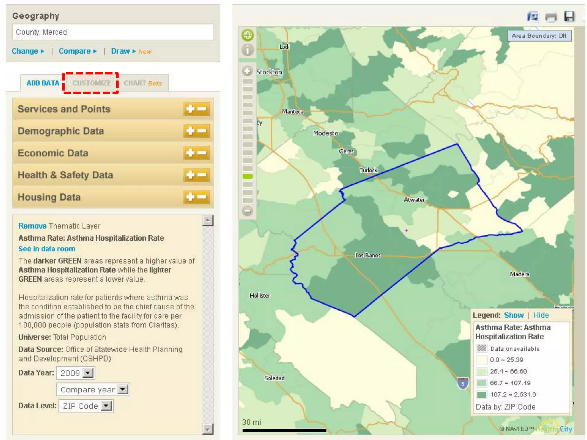Open the Data Year 2009 dropdown

88,373
